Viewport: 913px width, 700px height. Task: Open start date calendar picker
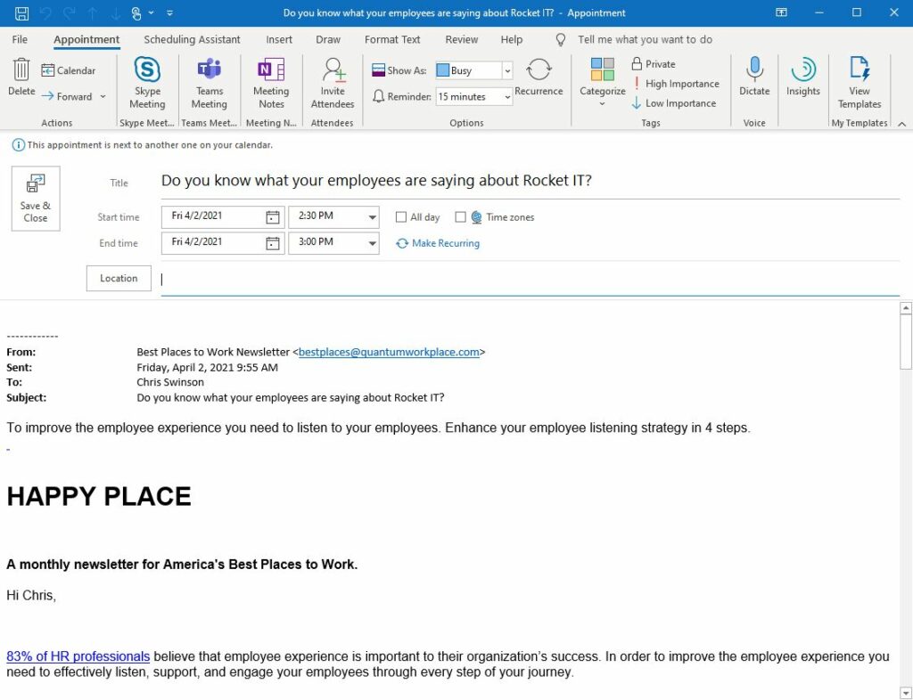[272, 217]
